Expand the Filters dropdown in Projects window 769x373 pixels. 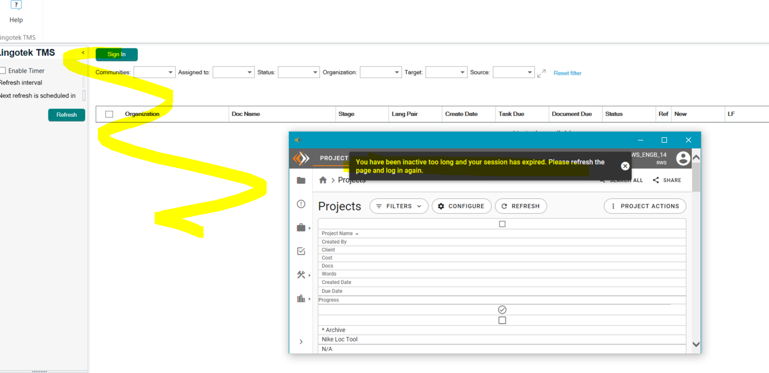coord(399,206)
